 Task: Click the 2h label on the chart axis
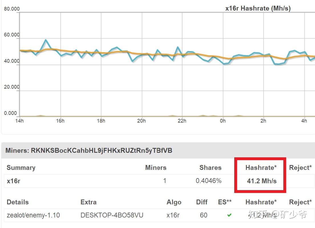click(263, 121)
